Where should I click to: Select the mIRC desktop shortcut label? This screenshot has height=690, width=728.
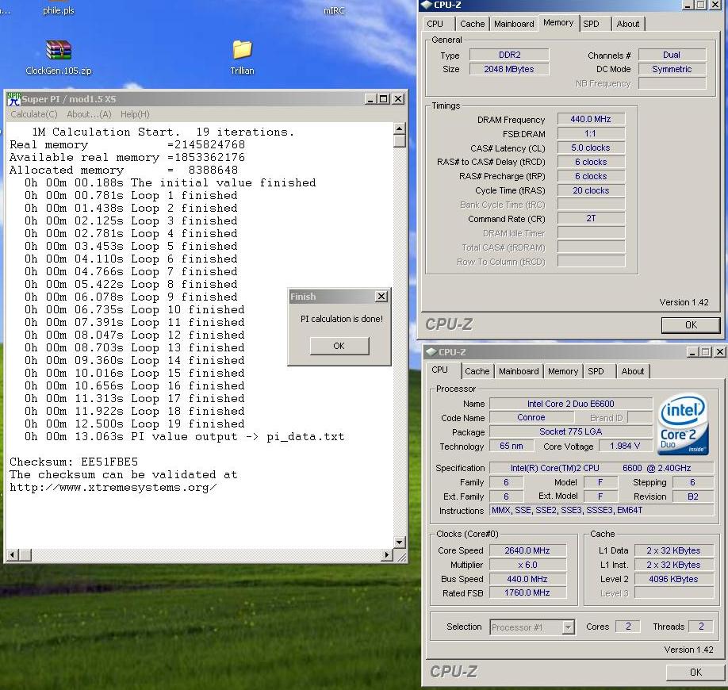(334, 10)
